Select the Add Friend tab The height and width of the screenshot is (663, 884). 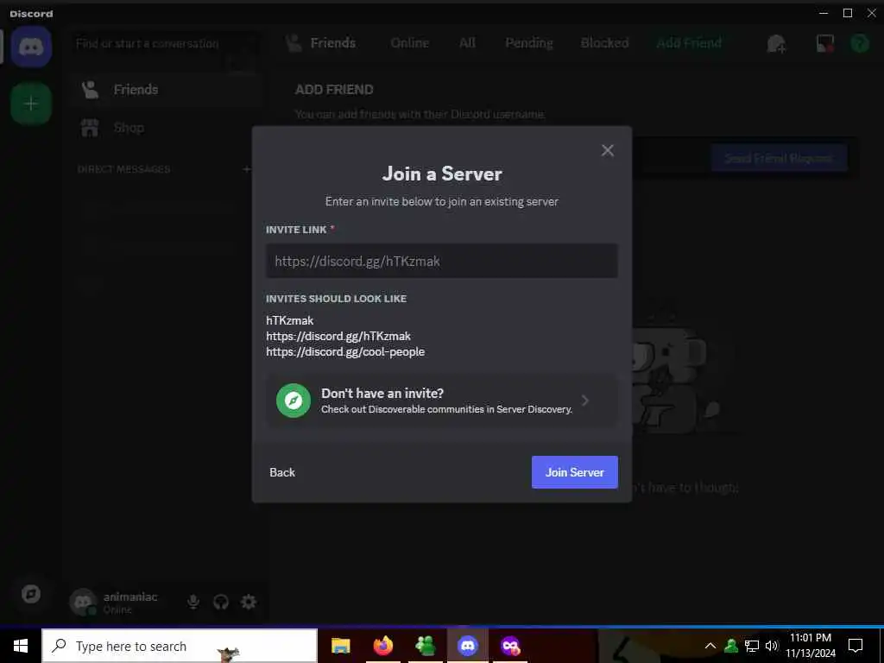[689, 43]
